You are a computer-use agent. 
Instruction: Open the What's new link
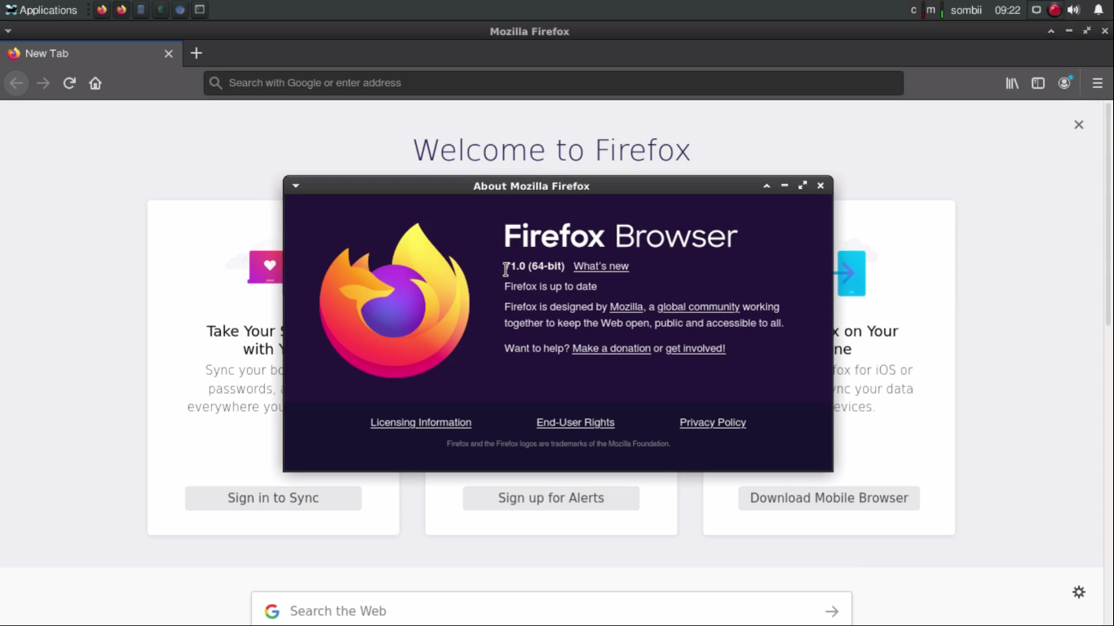click(x=601, y=266)
